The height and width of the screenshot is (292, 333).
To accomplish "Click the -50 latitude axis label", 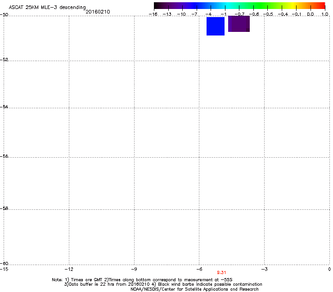I will point(4,15).
